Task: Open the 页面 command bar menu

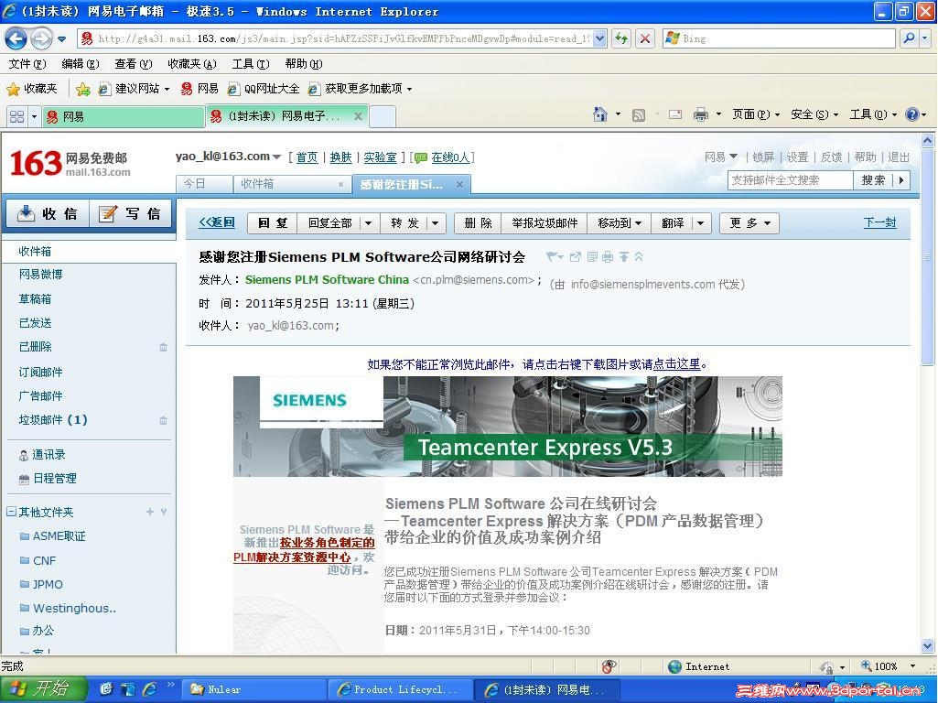Action: (756, 114)
